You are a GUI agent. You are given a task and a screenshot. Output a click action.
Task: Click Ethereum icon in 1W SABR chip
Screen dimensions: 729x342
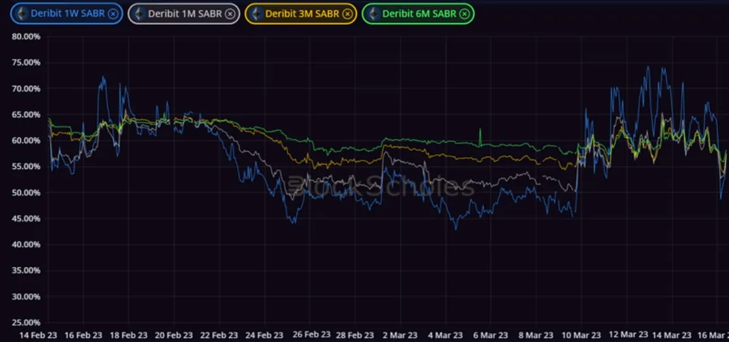tap(22, 14)
